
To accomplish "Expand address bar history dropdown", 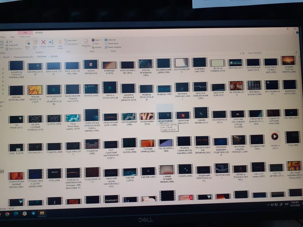I will tap(240, 53).
